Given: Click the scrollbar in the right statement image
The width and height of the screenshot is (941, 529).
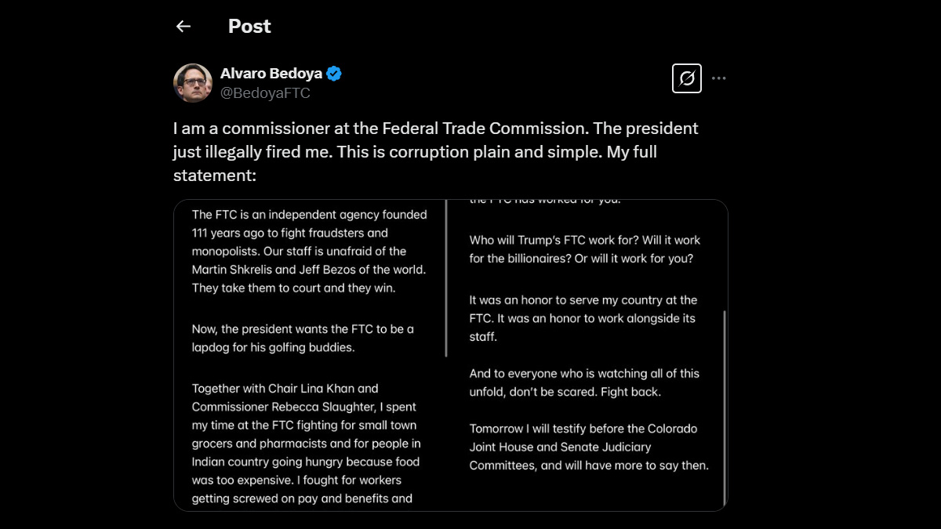Looking at the screenshot, I should pyautogui.click(x=724, y=408).
